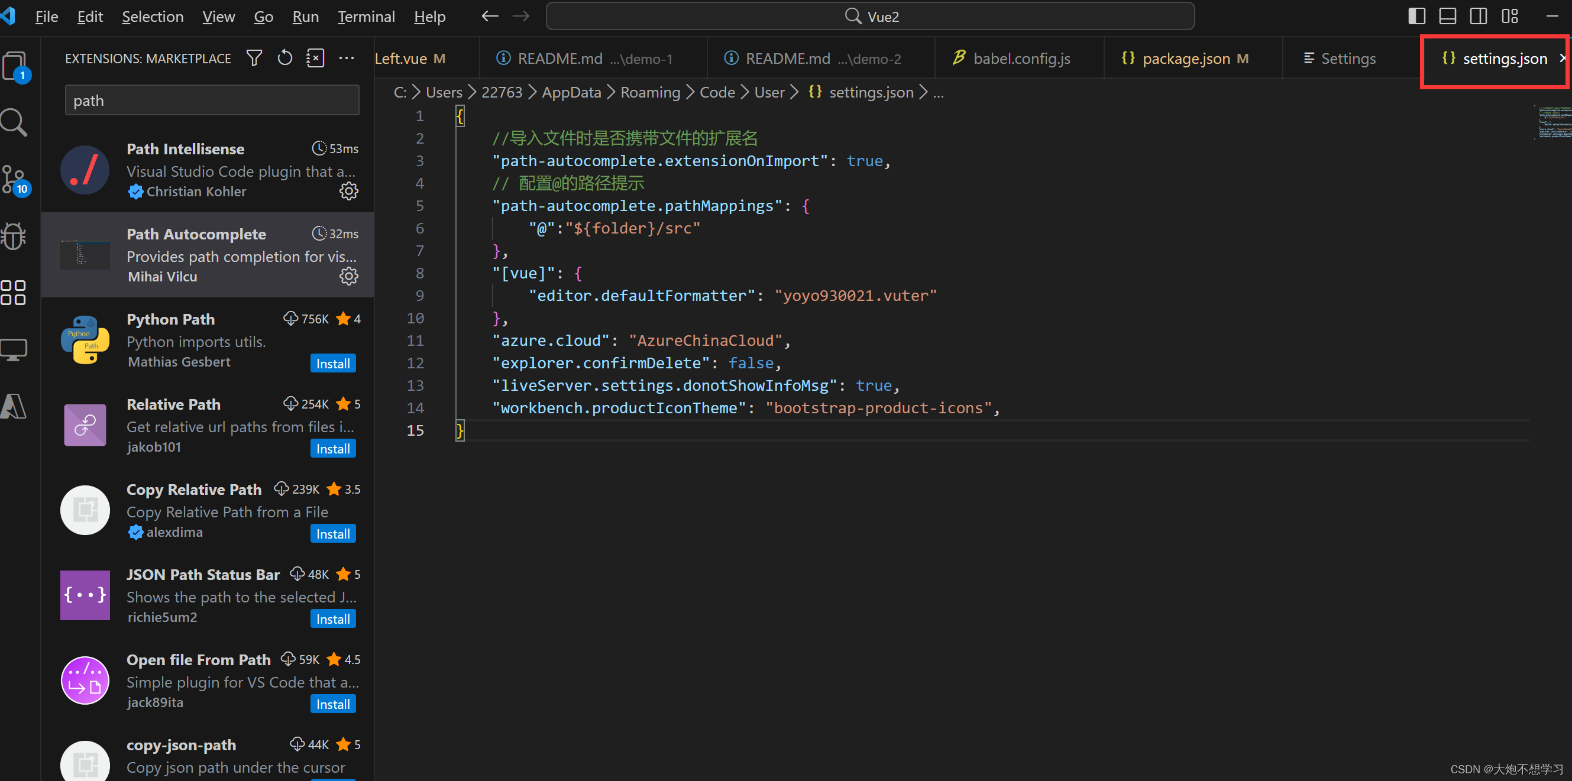Go back with the left arrow
1572x781 pixels.
coord(490,16)
